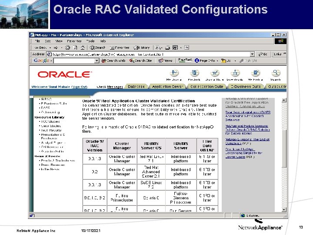Image resolution: width=313 pixels, height=235 pixels.
Task: Open the Google logo menu arrow
Action: [51, 60]
